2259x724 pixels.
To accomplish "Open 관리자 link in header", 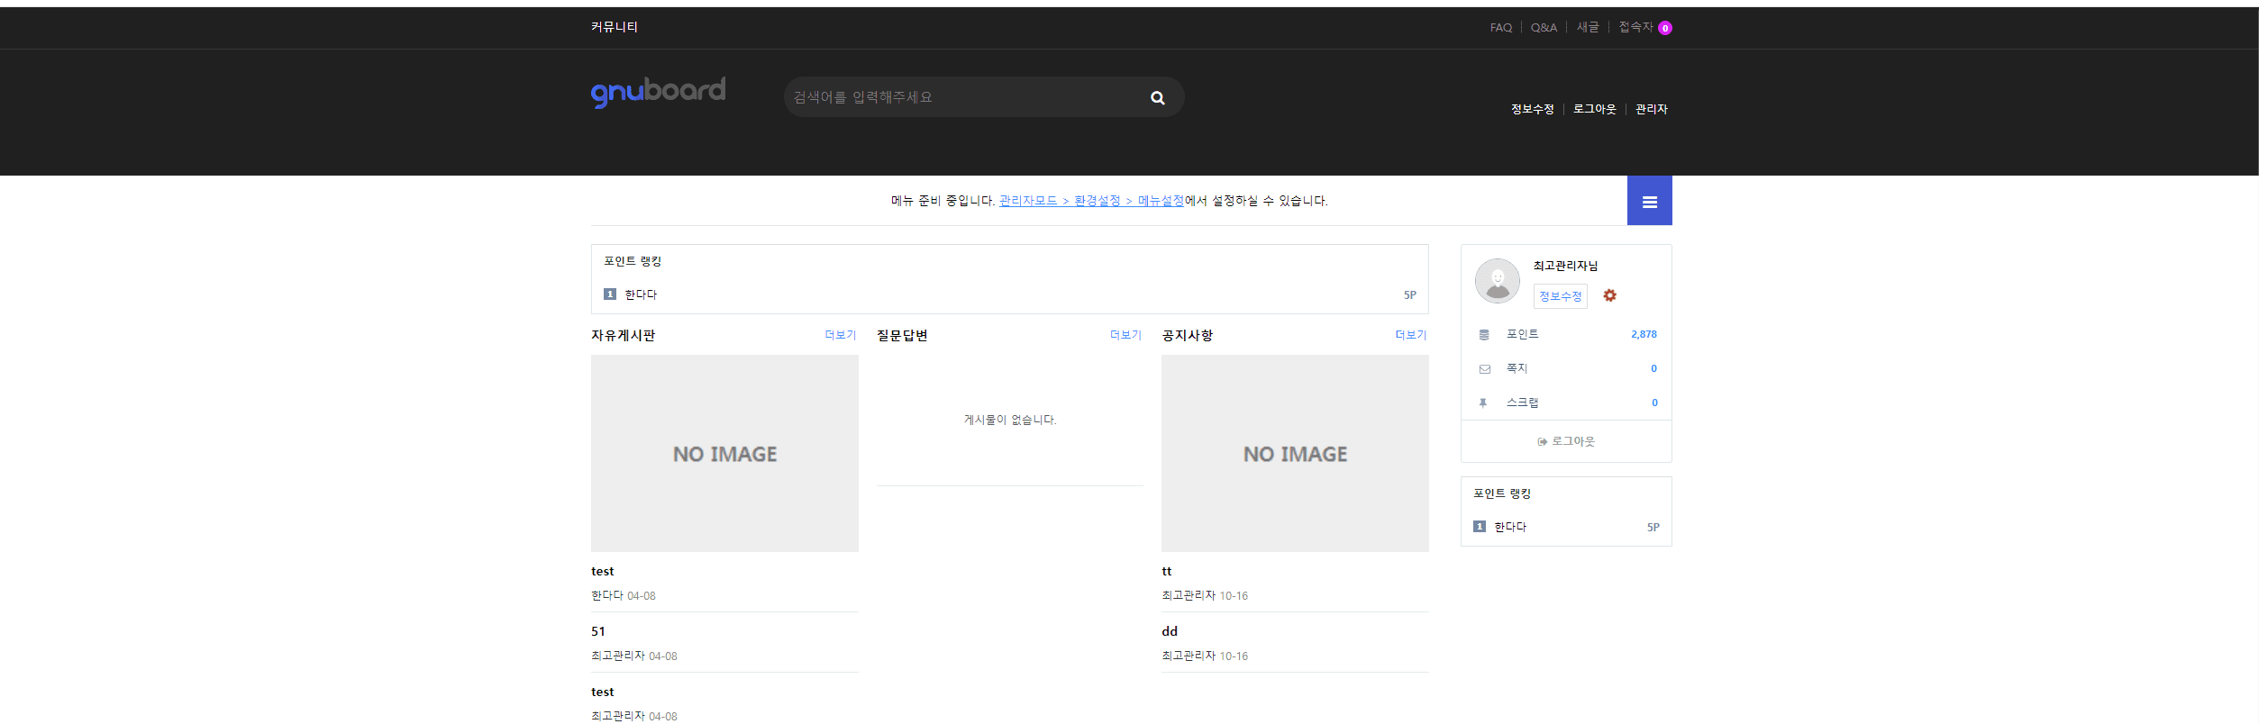I will 1651,109.
